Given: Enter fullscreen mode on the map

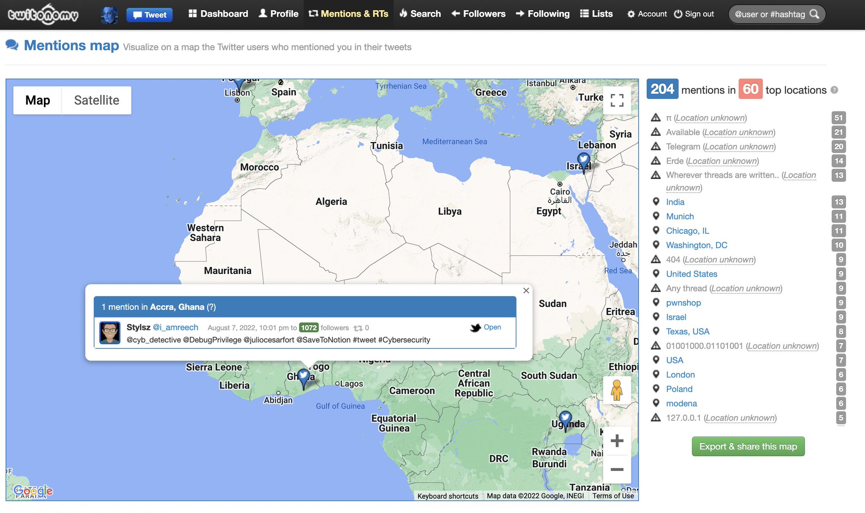Looking at the screenshot, I should click(x=617, y=100).
